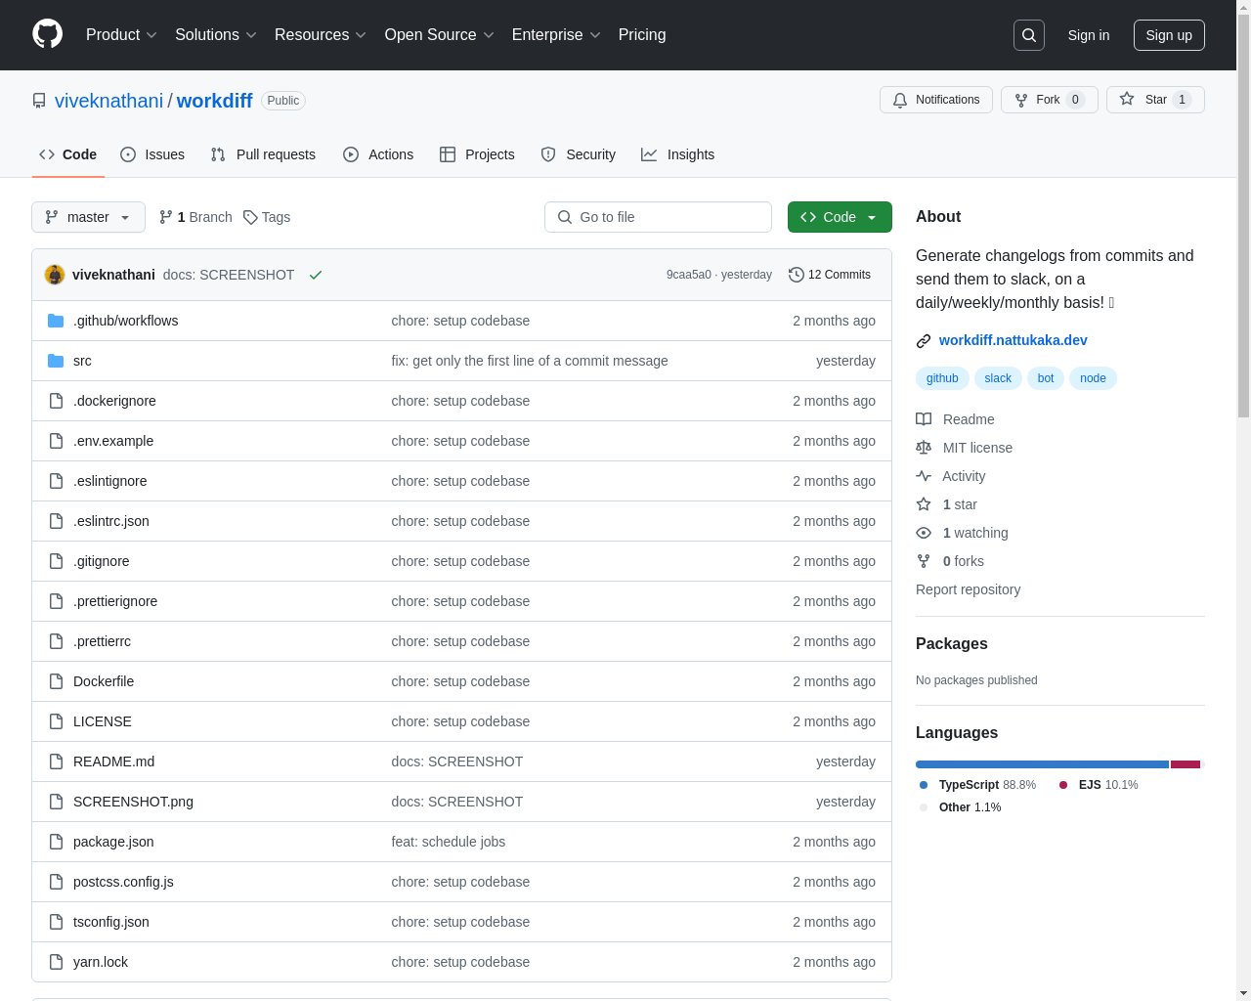Open the 12 Commits history link
Viewport: 1251px width, 1001px height.
coord(830,275)
